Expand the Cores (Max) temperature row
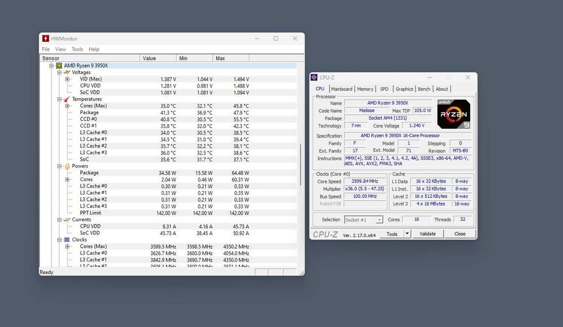This screenshot has height=327, width=563. [67, 106]
